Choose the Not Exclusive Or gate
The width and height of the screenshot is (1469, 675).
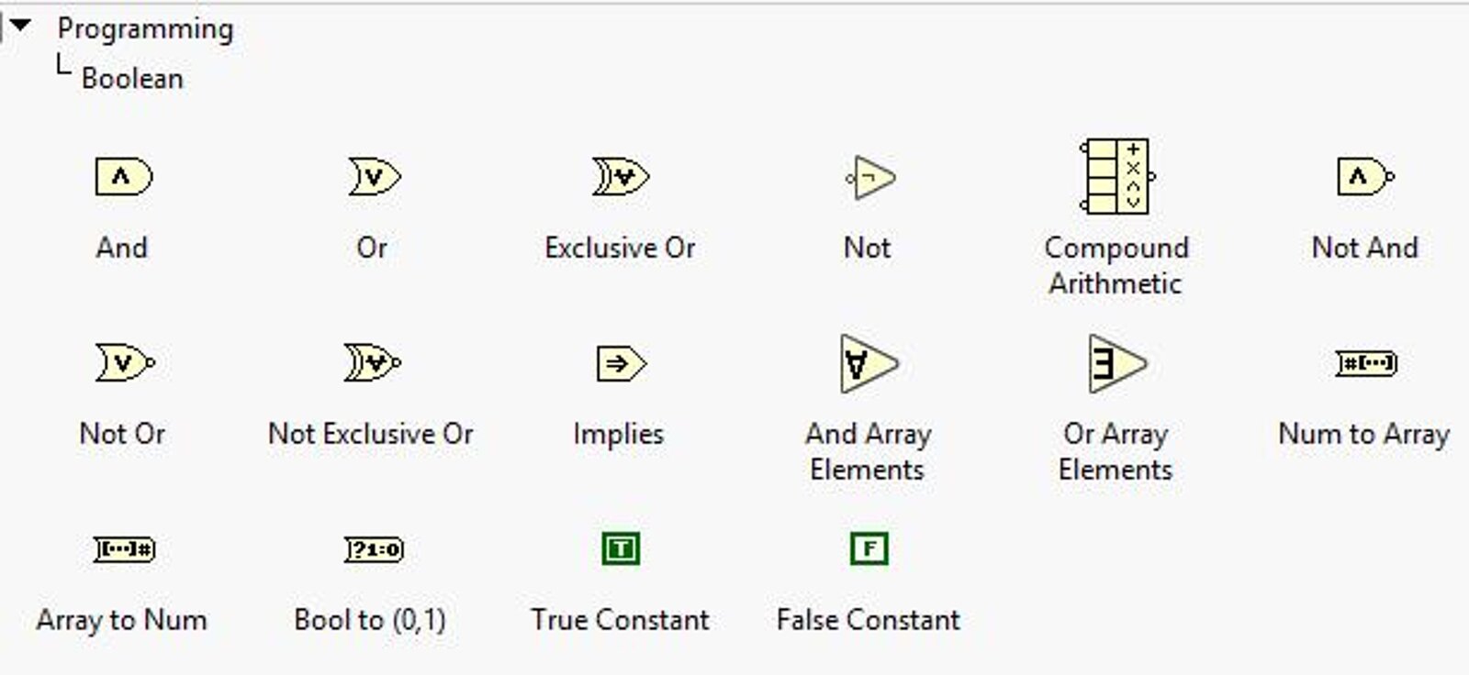coord(373,362)
